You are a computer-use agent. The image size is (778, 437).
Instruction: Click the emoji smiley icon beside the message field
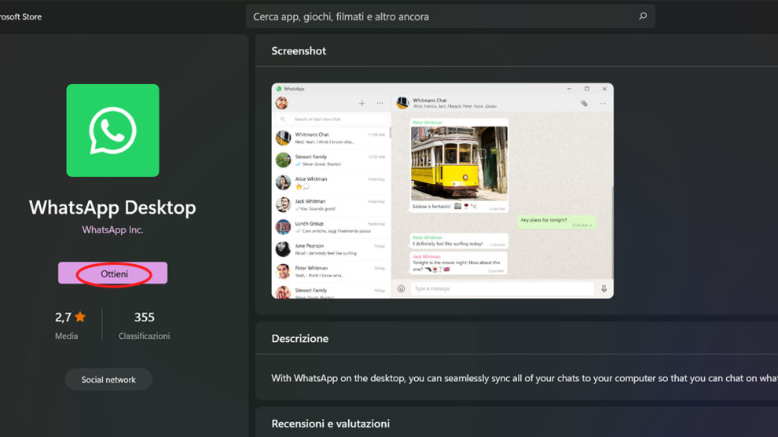401,288
